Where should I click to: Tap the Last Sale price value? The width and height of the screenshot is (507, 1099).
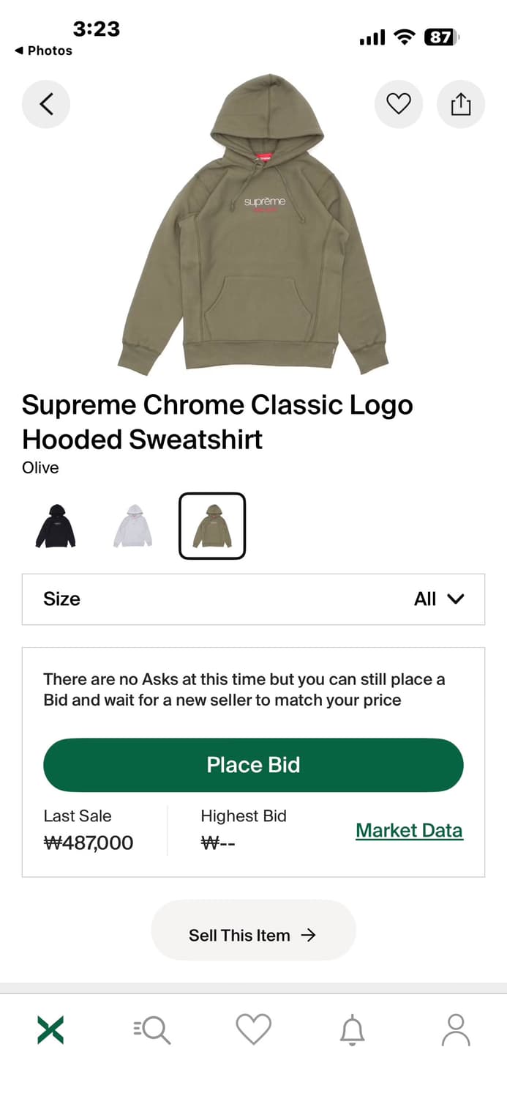(x=89, y=843)
